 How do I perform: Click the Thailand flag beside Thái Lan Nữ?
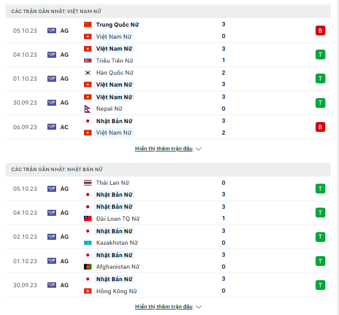[88, 183]
